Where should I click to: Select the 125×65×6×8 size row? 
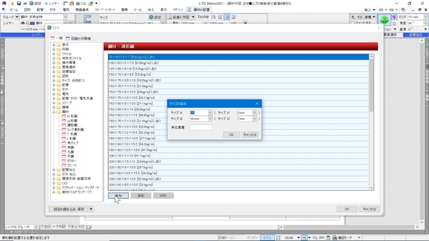coord(239,68)
